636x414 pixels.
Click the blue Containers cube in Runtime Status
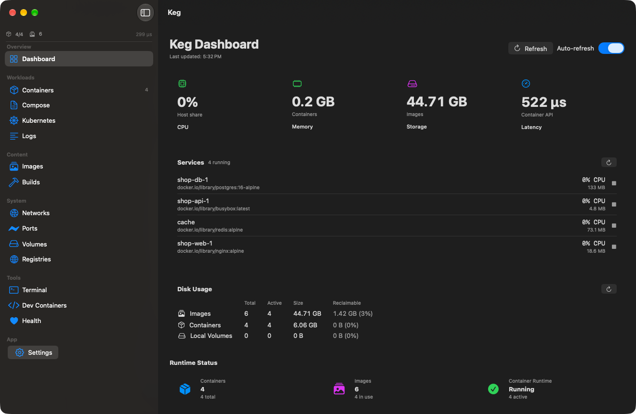[x=185, y=389]
